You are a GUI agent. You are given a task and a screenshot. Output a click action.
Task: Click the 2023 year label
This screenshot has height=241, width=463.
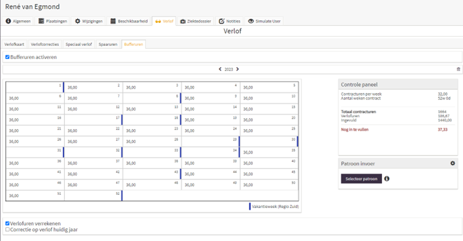[x=229, y=70]
